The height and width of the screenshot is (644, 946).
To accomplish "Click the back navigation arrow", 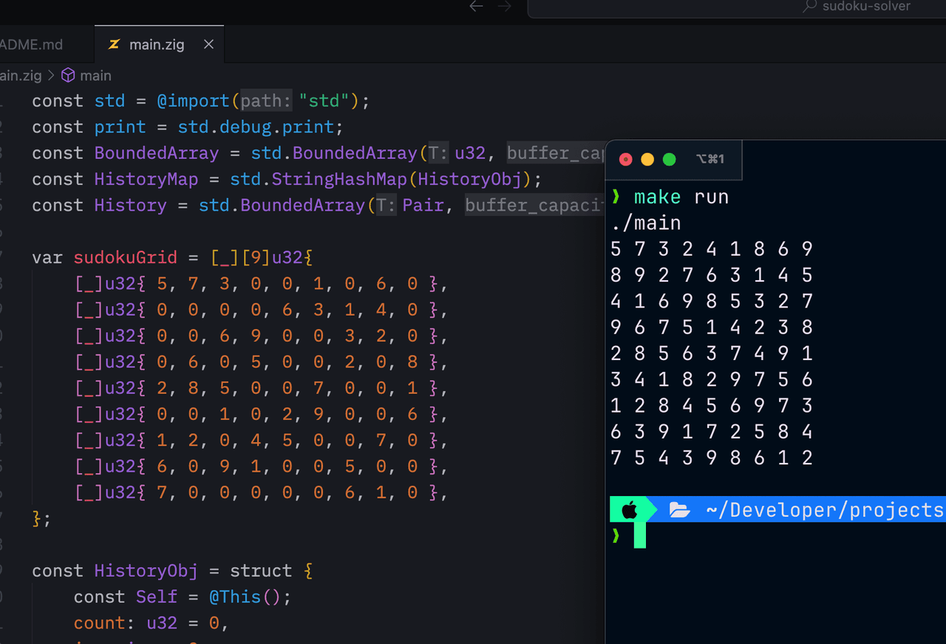I will (x=477, y=7).
